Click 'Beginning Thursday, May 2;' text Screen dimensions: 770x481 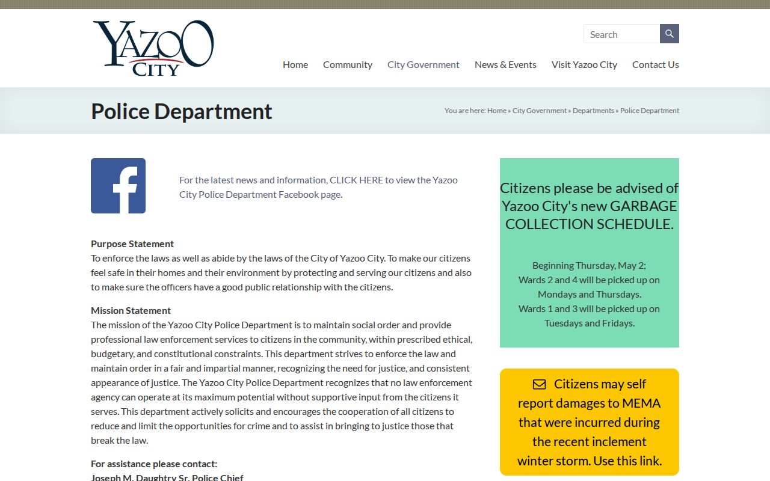click(590, 265)
